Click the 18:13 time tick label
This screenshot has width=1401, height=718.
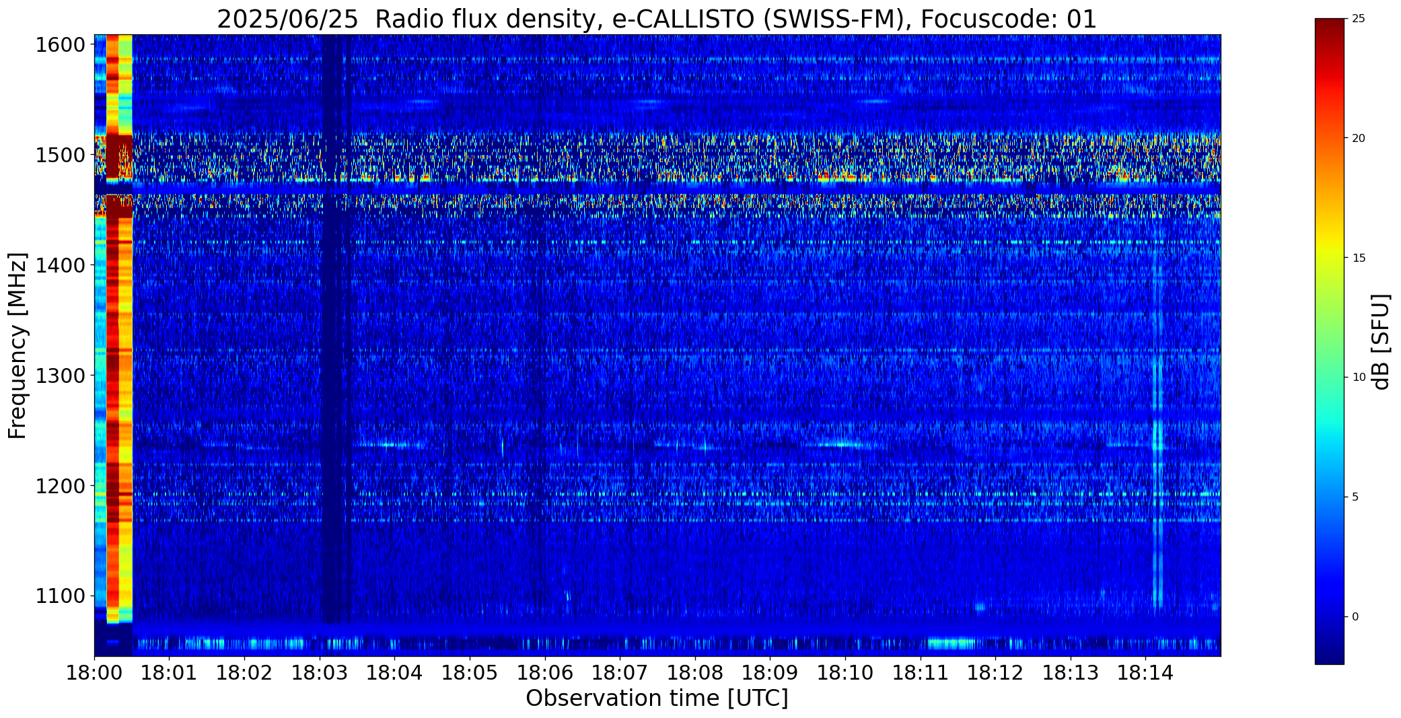click(x=1071, y=673)
